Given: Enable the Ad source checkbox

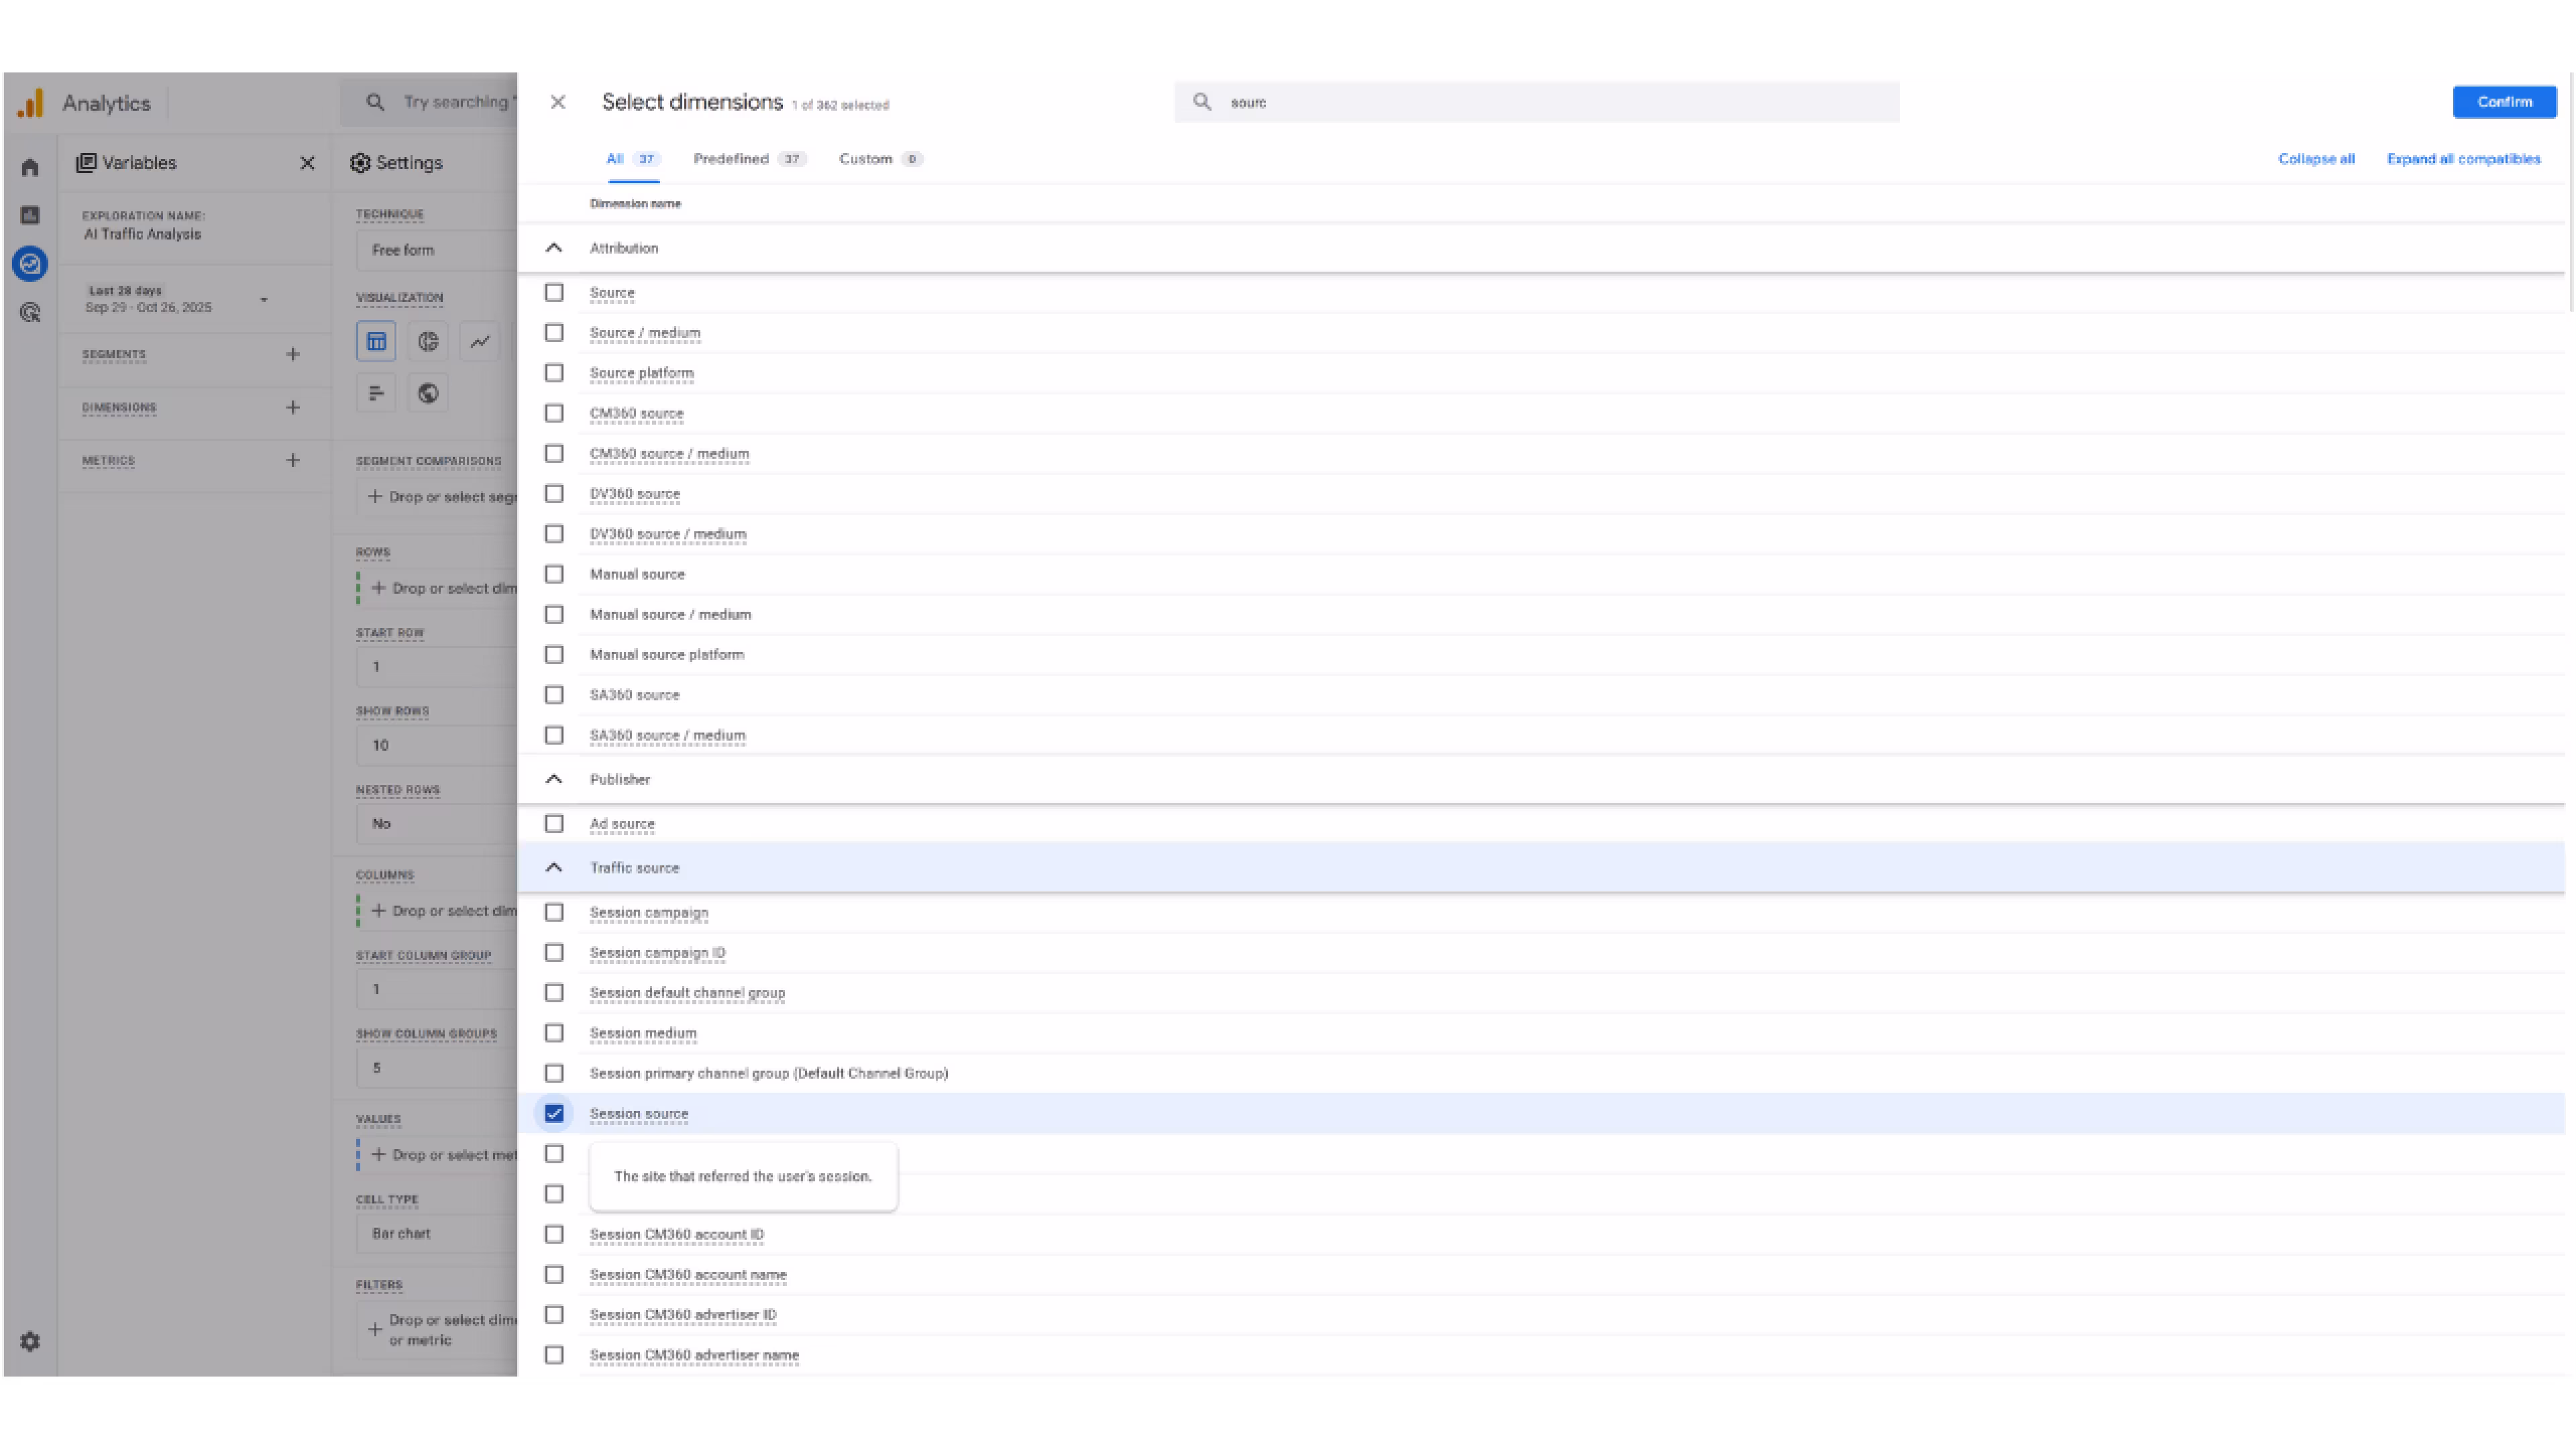Looking at the screenshot, I should coord(554,823).
